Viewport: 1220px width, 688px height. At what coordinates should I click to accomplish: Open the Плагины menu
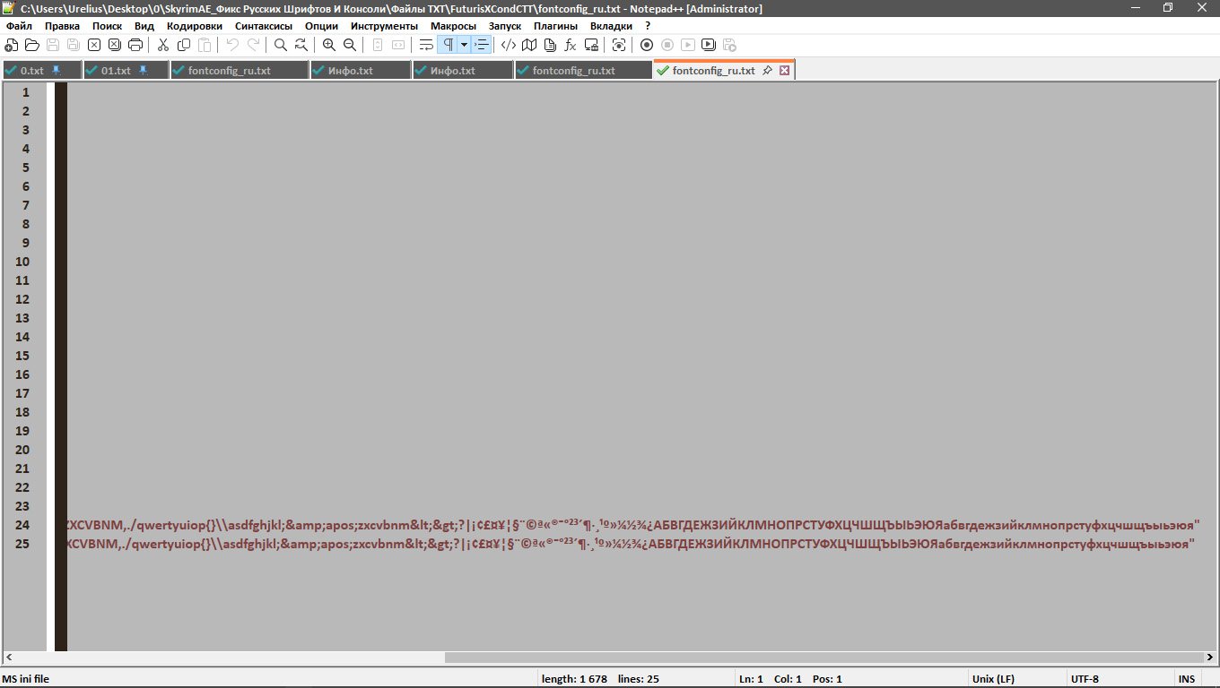coord(555,26)
